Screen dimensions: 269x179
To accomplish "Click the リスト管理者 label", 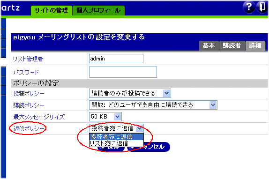I will pyautogui.click(x=28, y=59).
